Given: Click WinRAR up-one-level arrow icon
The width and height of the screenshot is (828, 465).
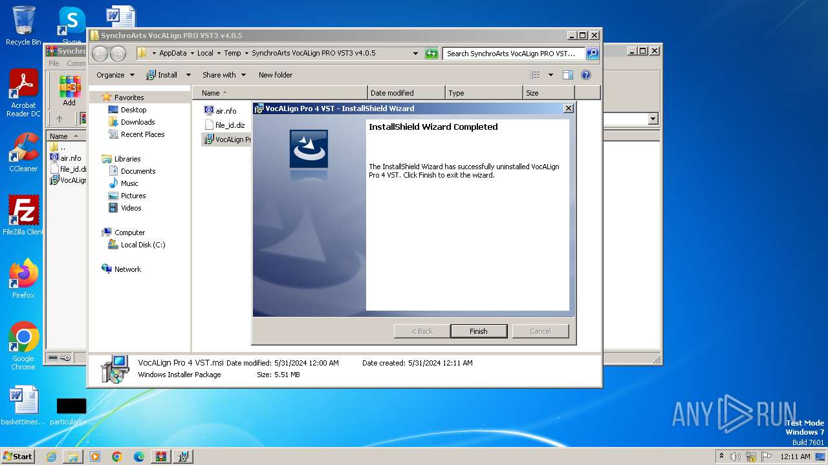Looking at the screenshot, I should point(60,119).
